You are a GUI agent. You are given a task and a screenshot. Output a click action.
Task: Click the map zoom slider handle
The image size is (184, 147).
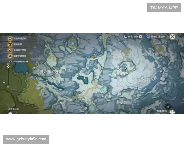click(8, 66)
